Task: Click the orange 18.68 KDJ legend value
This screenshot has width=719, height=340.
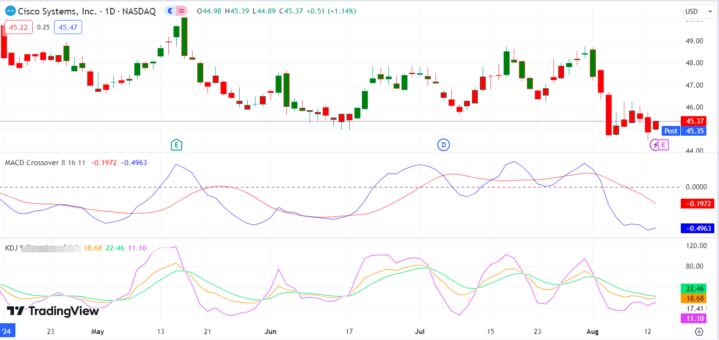Action: [92, 248]
